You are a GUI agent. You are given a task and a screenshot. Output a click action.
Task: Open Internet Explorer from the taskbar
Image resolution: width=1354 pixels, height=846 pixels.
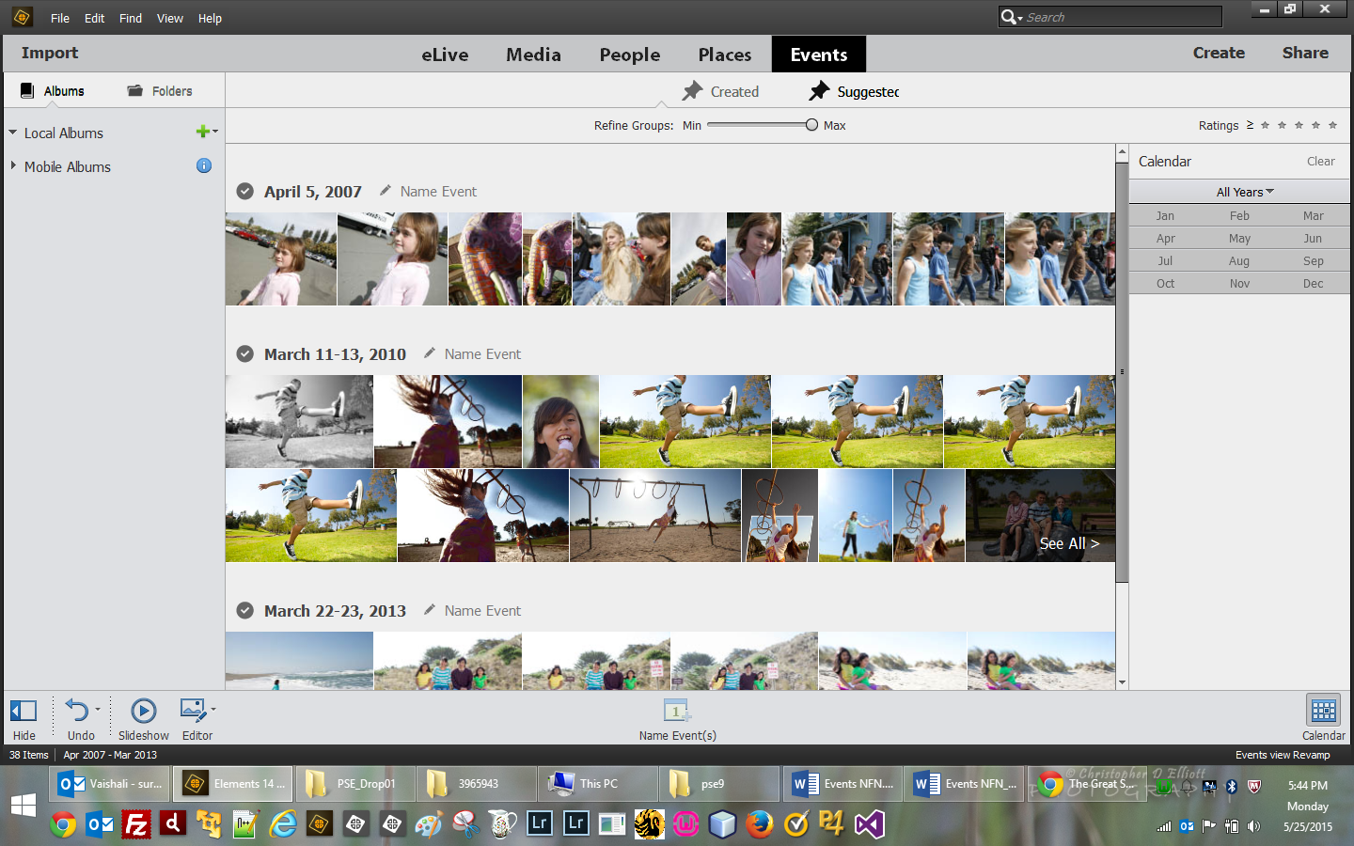283,824
